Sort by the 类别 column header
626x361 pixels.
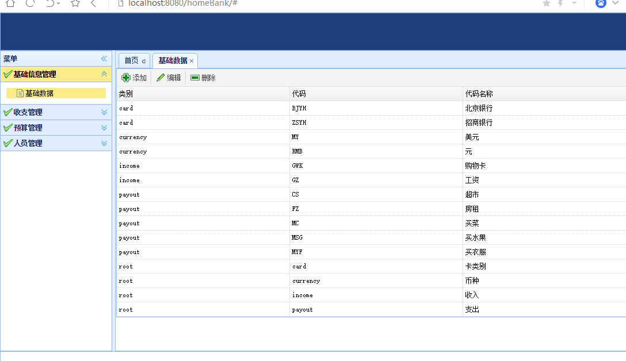[125, 94]
